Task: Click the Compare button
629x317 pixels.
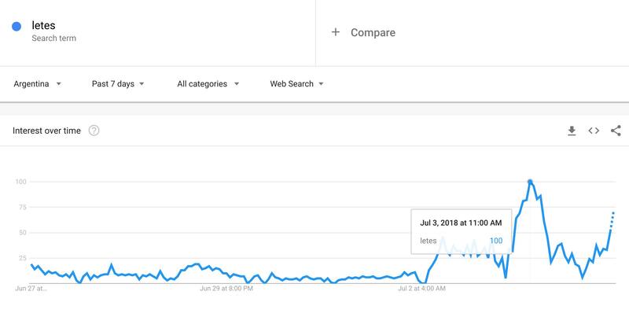Action: coord(373,32)
